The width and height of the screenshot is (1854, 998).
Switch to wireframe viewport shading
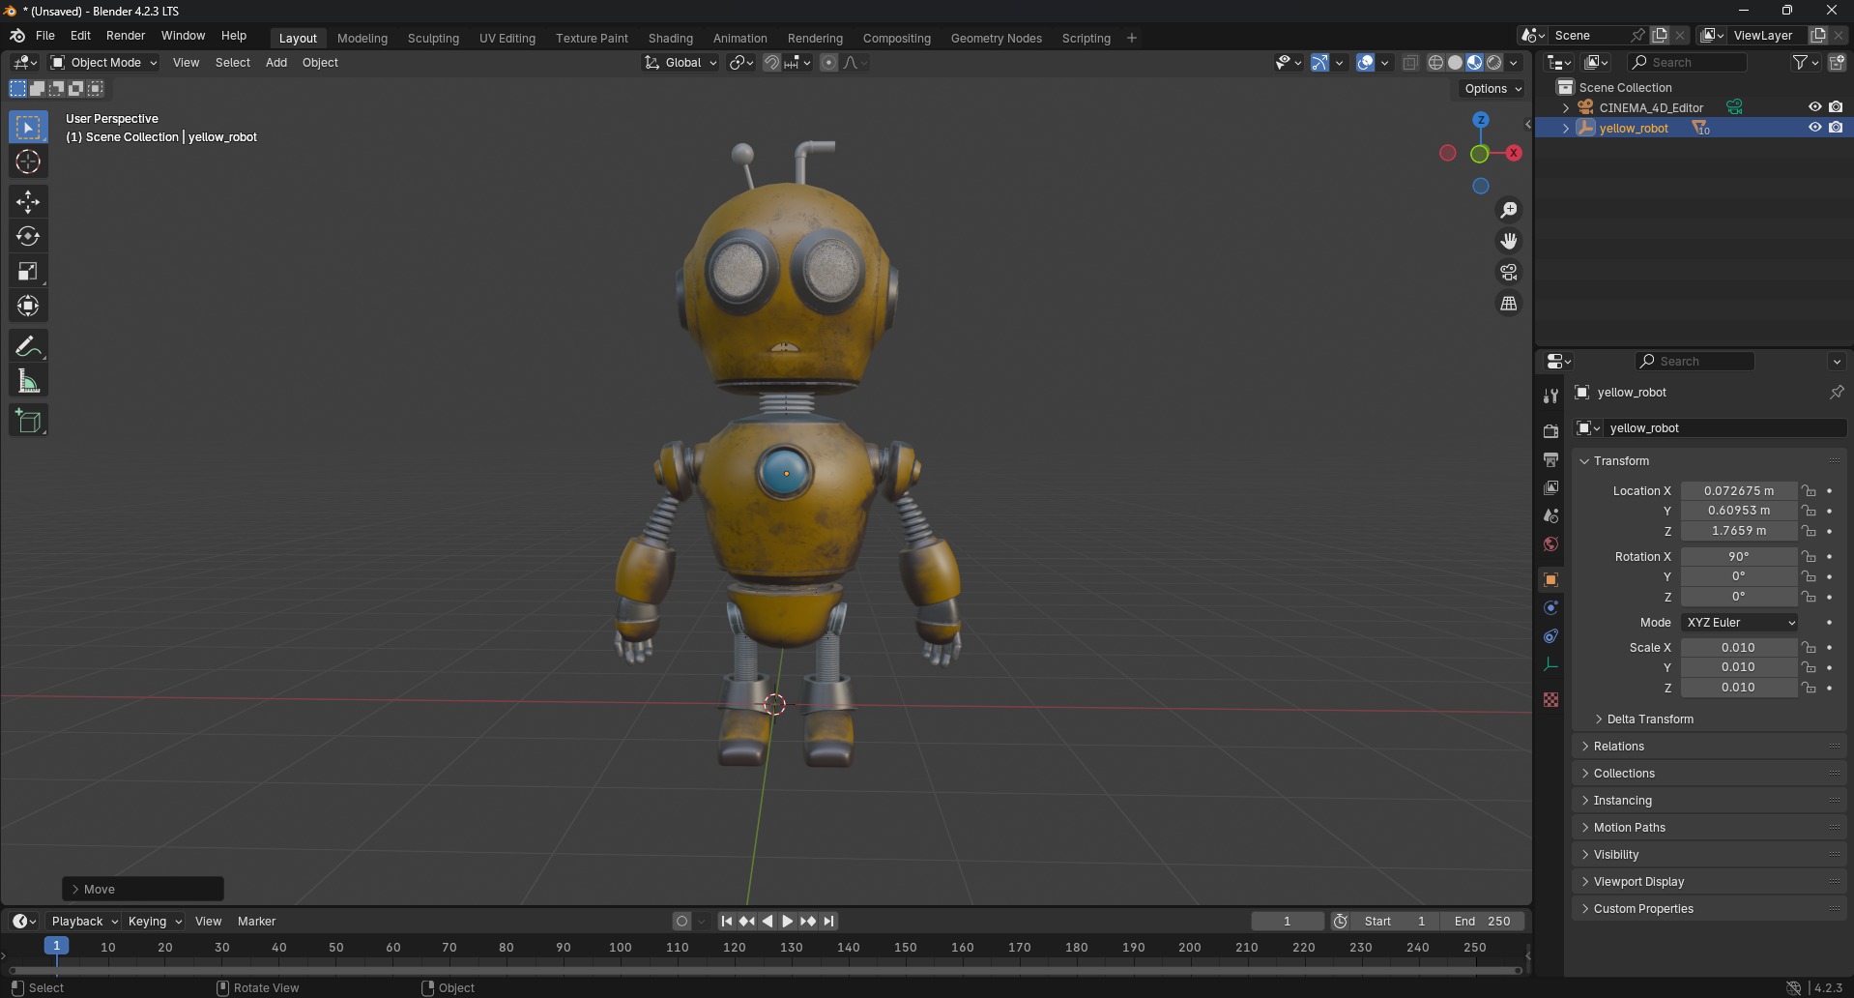coord(1435,63)
